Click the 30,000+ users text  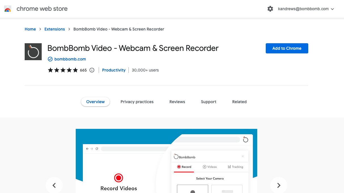145,70
